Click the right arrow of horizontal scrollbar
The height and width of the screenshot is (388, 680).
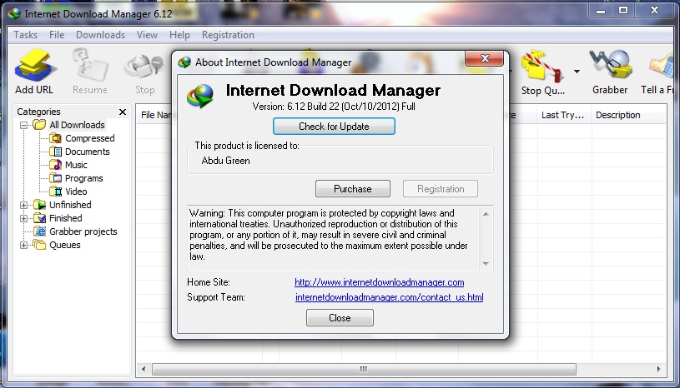coord(658,369)
